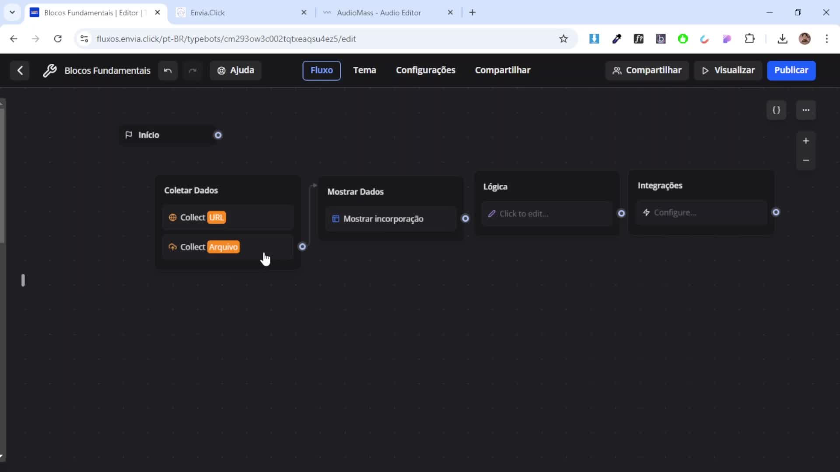Toggle the output dot on Collect Arquivo
The height and width of the screenshot is (472, 840).
point(303,246)
